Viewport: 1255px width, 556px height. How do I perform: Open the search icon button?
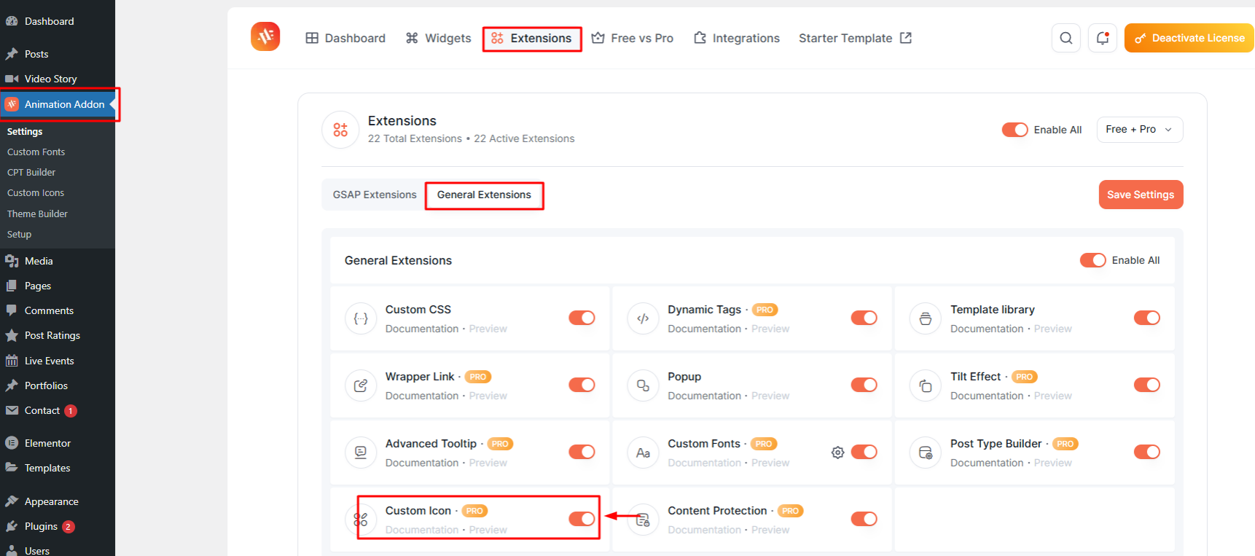click(x=1066, y=38)
